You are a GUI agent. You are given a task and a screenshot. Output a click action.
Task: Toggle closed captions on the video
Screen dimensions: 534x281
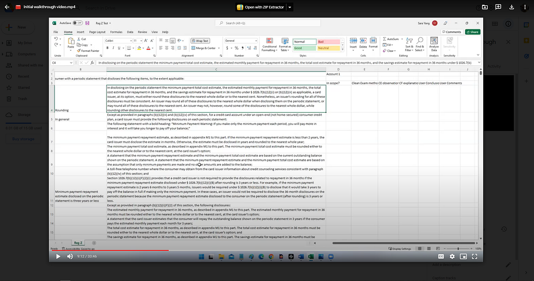pos(440,256)
